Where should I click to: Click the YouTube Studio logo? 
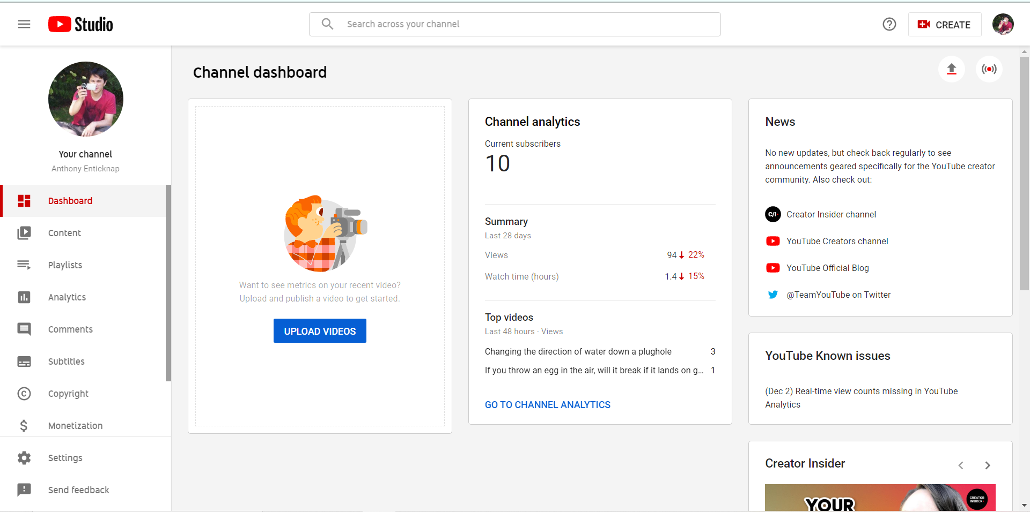pos(80,24)
